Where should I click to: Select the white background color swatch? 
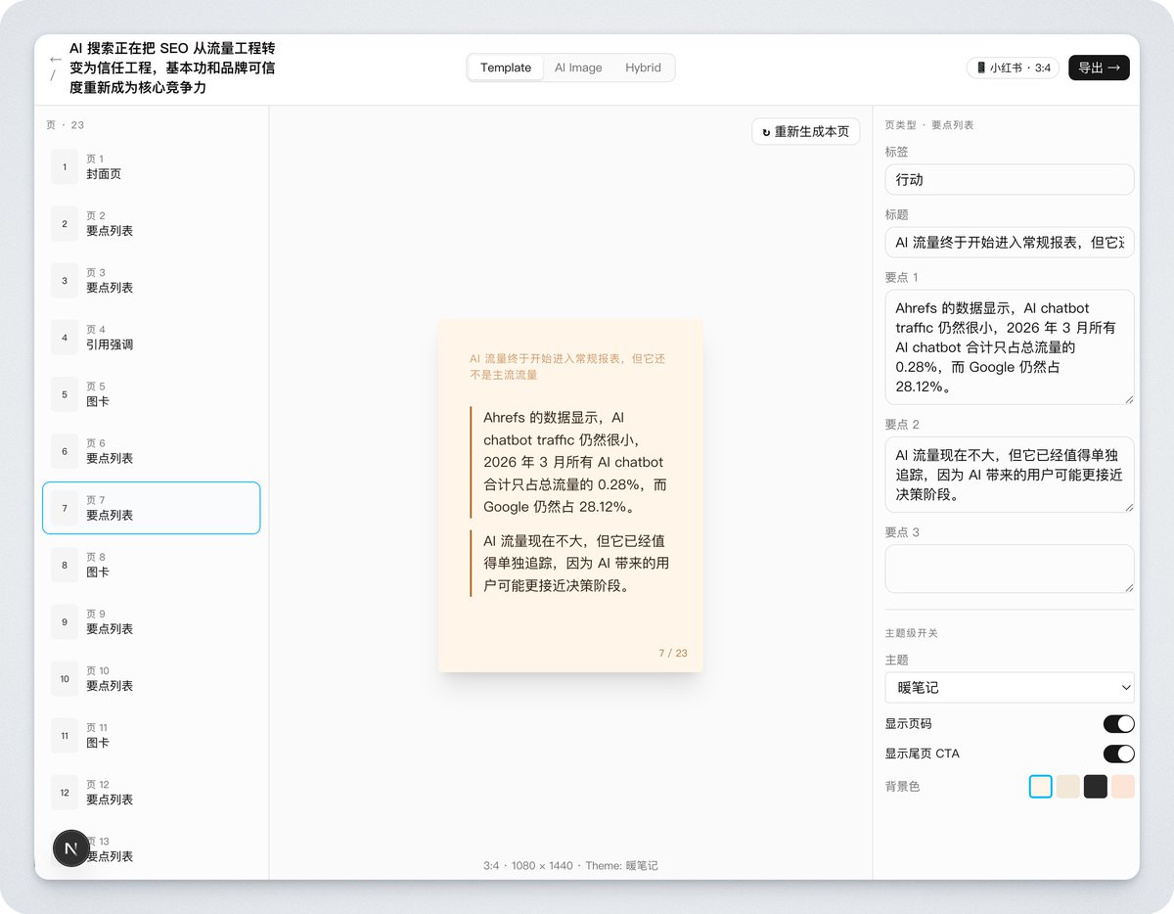(x=1041, y=787)
